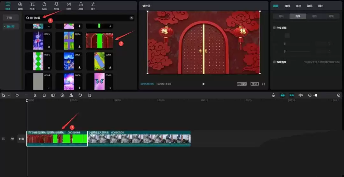Image resolution: width=344 pixels, height=177 pixels.
Task: Open the 转场 (Transitions) panel icon
Action: [x=68, y=5]
